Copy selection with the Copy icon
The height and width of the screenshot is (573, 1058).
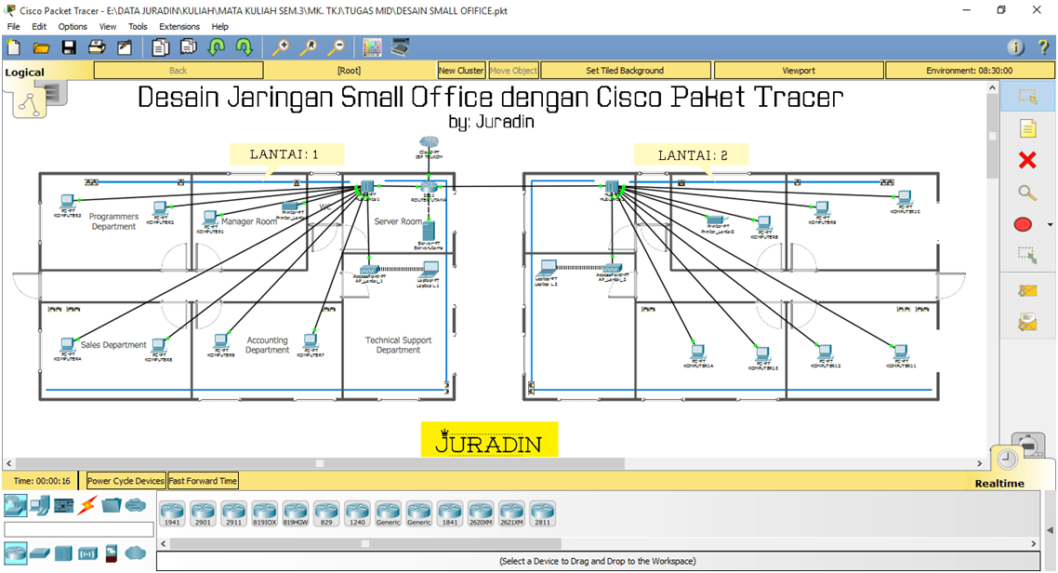[x=161, y=47]
